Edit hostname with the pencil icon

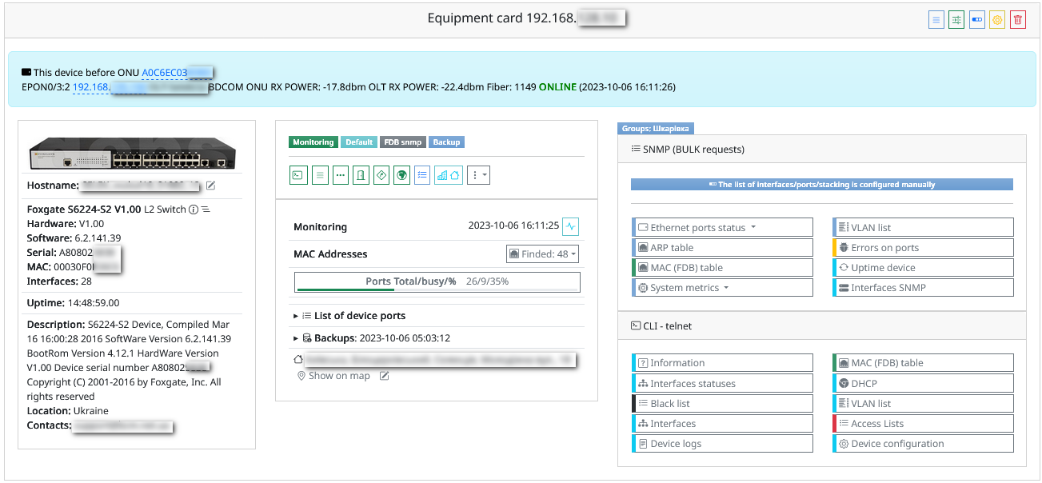click(x=211, y=186)
